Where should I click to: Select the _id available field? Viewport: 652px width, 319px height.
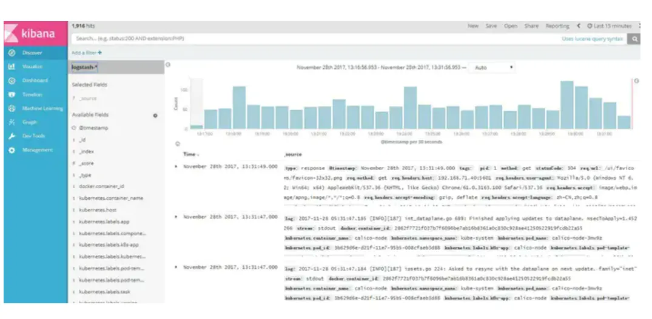[x=82, y=140]
